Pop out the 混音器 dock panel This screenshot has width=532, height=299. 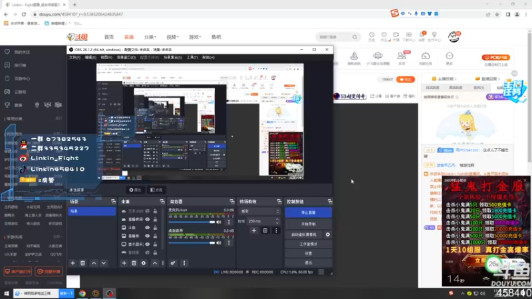[x=231, y=202]
